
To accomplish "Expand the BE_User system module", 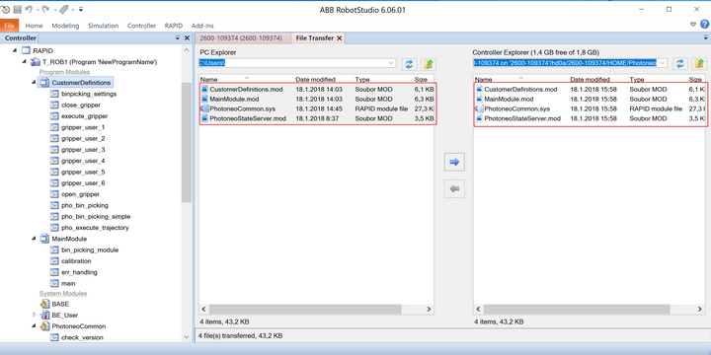I will pos(34,315).
